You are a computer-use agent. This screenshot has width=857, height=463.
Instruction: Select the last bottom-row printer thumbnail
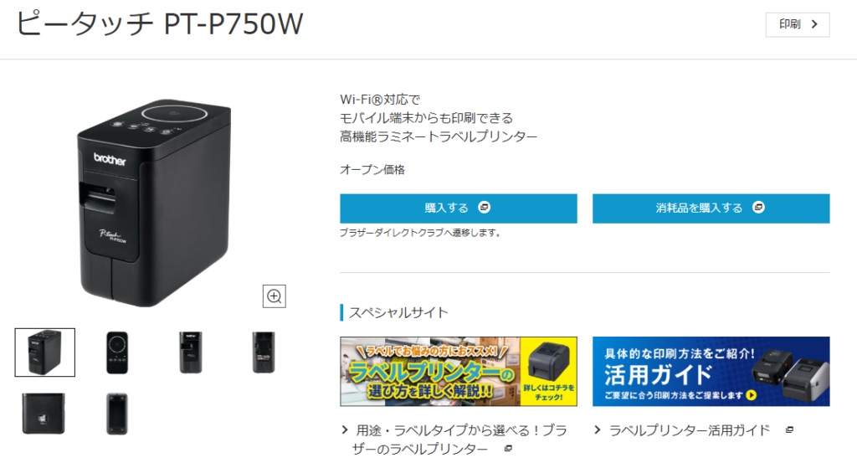(117, 414)
